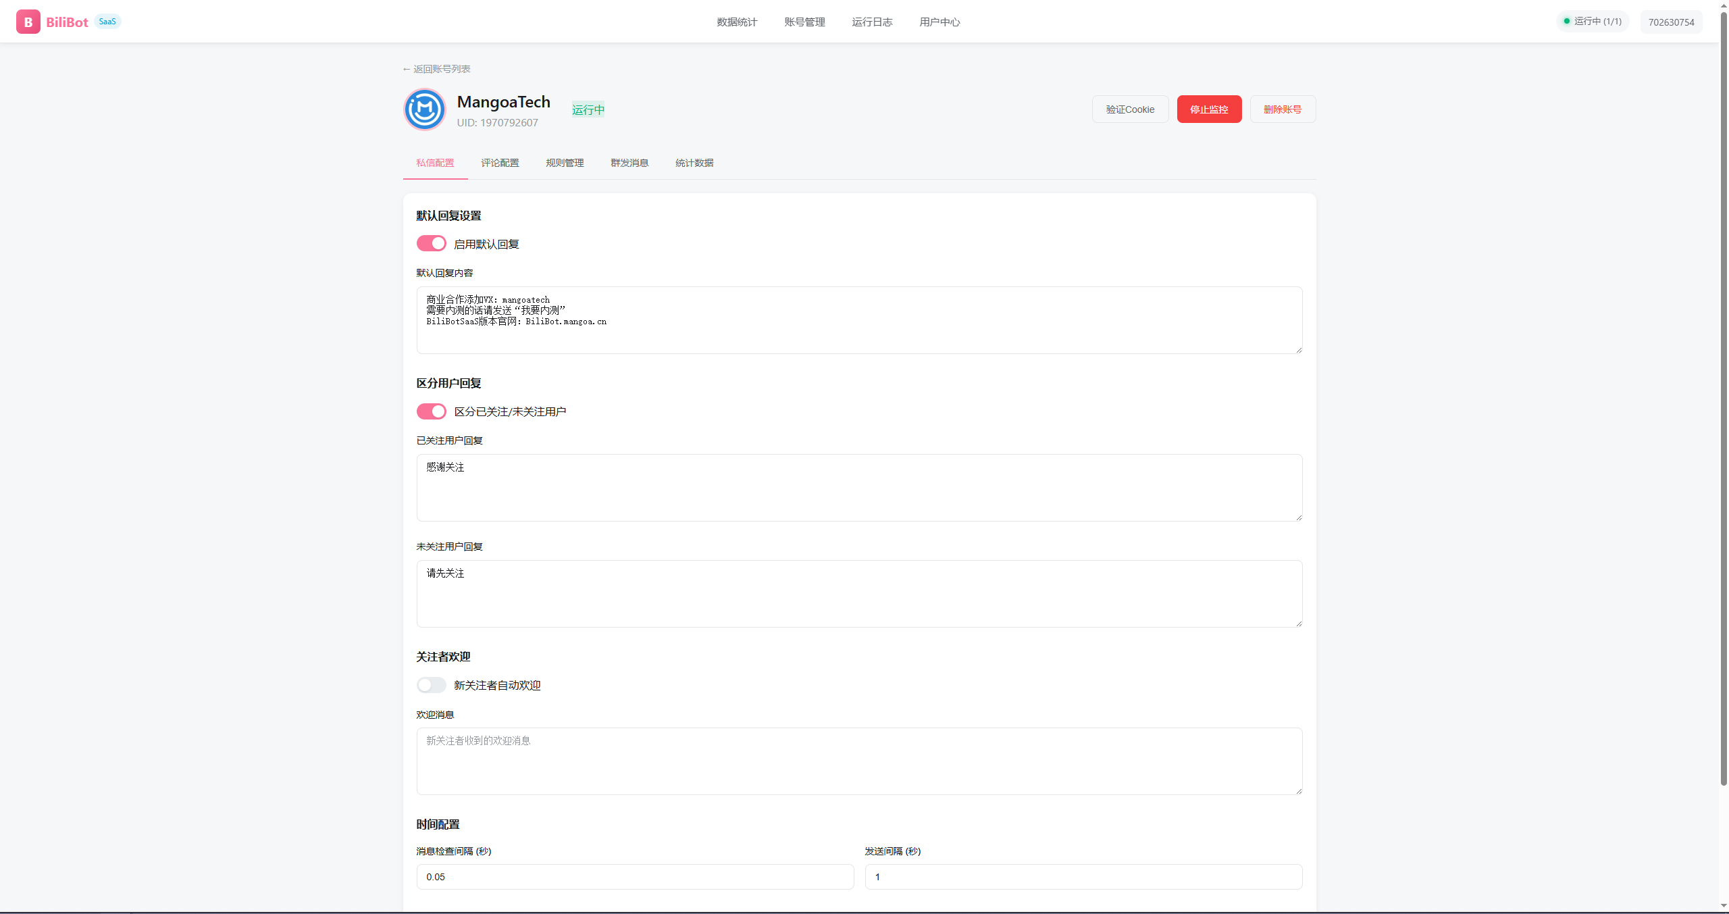Click the 运行中 status label beside MangoaTech
Screen dimensions: 1729x914
click(587, 109)
